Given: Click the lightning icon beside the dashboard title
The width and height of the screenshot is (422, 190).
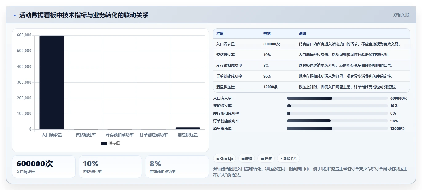Looking at the screenshot, I should (x=15, y=15).
